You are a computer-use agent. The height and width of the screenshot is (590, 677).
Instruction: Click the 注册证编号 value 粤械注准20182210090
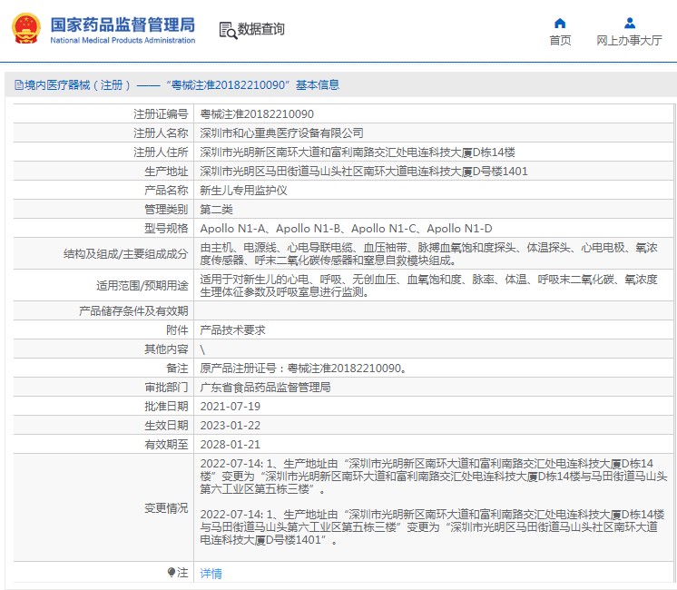click(x=257, y=114)
